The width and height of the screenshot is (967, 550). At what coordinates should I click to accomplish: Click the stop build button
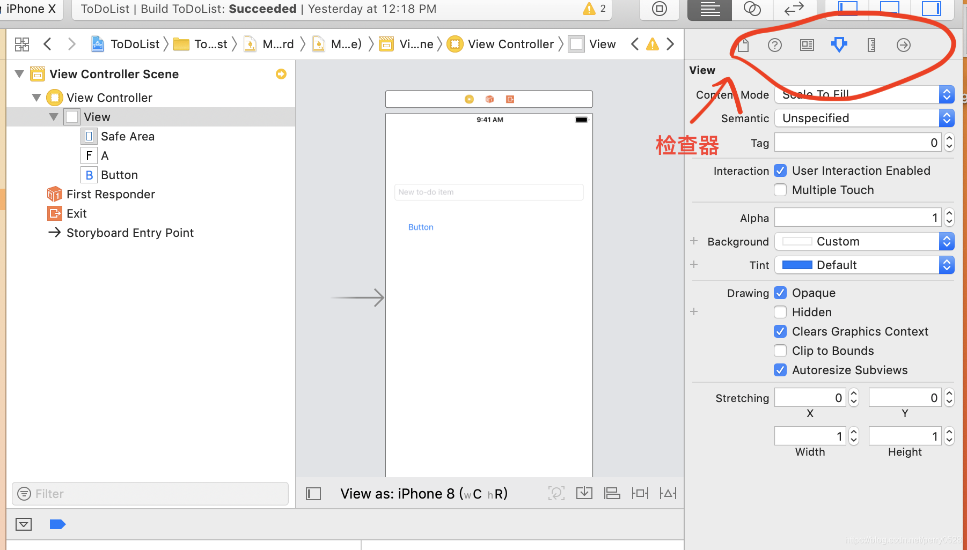pos(660,9)
